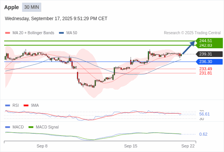Viewport: 224px width, 152px height.
Task: Click the Sep 22 date marker
Action: (188, 146)
